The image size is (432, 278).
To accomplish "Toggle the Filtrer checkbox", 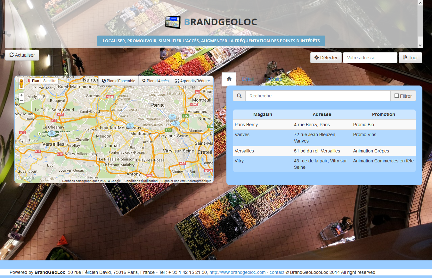I will tap(396, 96).
